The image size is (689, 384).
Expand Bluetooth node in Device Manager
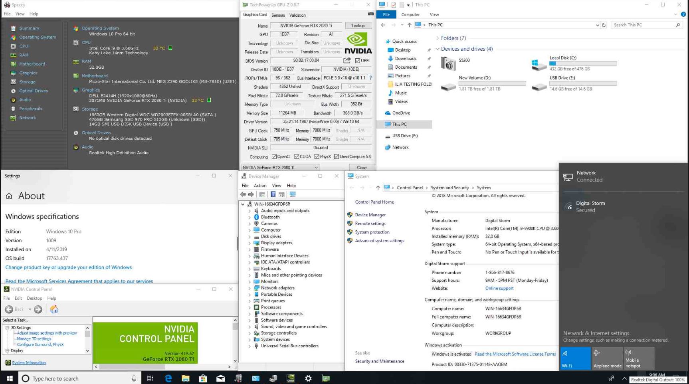250,217
